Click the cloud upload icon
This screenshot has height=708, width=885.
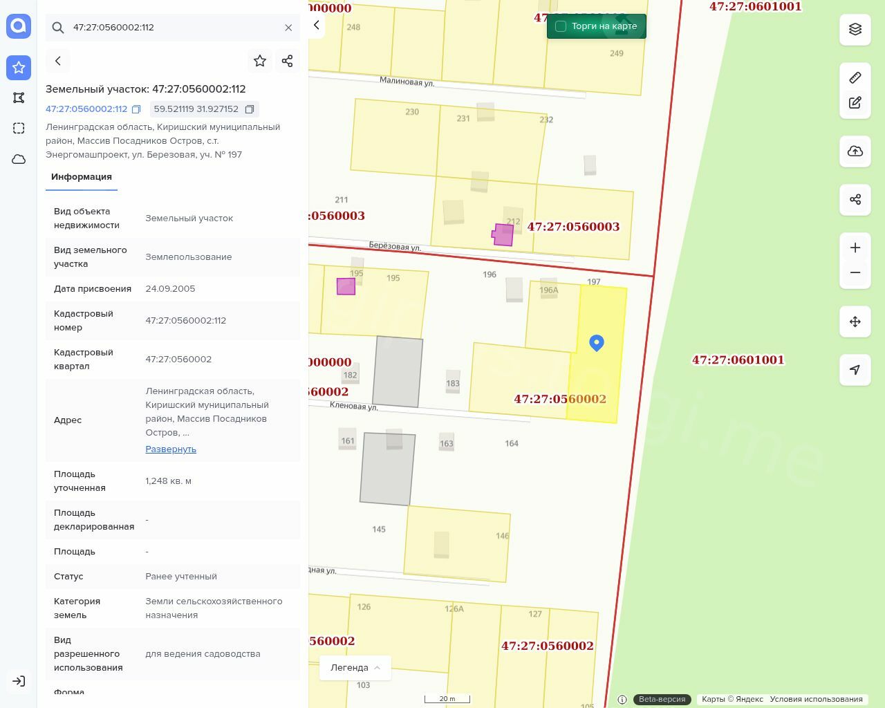tap(855, 151)
